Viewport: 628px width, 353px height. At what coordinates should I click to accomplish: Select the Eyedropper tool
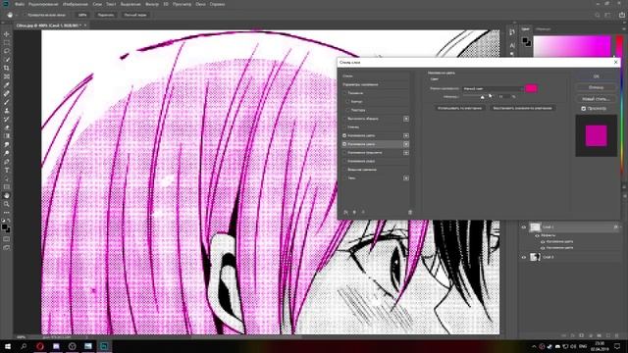(7, 85)
